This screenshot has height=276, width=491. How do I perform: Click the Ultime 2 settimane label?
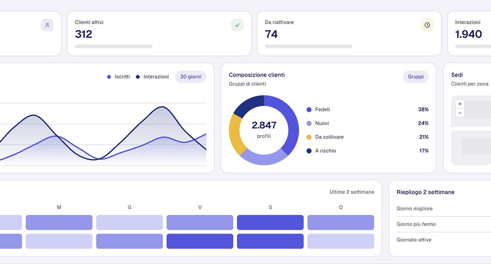(352, 192)
